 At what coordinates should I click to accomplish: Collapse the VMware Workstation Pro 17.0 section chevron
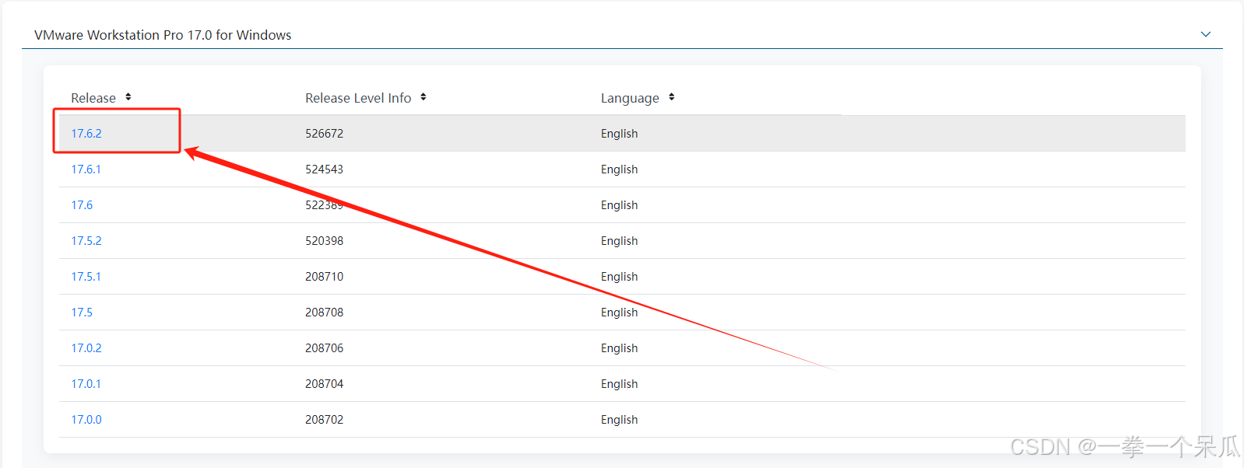(x=1205, y=34)
